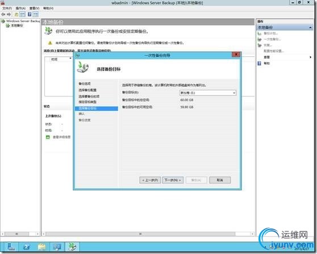Image resolution: width=317 pixels, height=254 pixels.
Task: Click the 选择要备份的项 wizard step
Action: (x=89, y=96)
